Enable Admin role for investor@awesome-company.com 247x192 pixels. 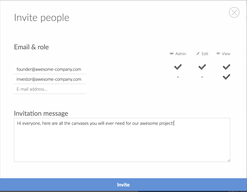coord(178,77)
